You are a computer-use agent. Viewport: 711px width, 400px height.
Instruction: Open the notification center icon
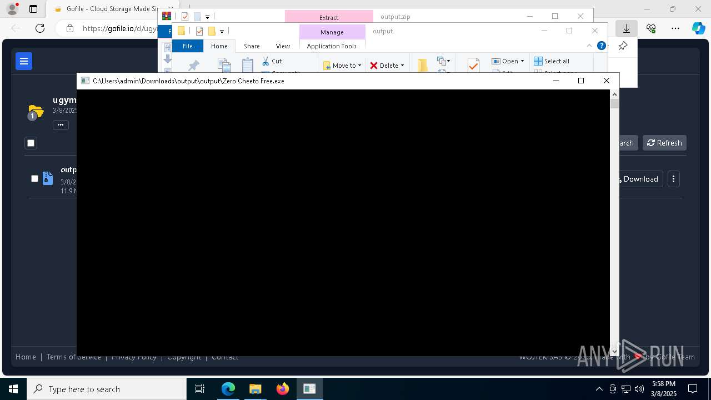693,389
